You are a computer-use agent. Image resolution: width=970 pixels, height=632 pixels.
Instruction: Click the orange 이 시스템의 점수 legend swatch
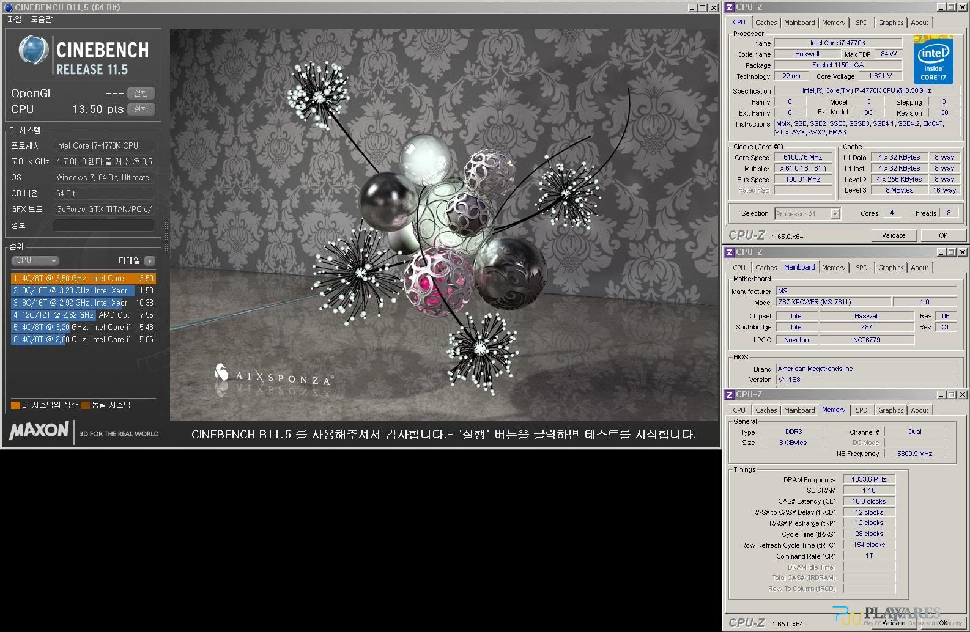[15, 405]
